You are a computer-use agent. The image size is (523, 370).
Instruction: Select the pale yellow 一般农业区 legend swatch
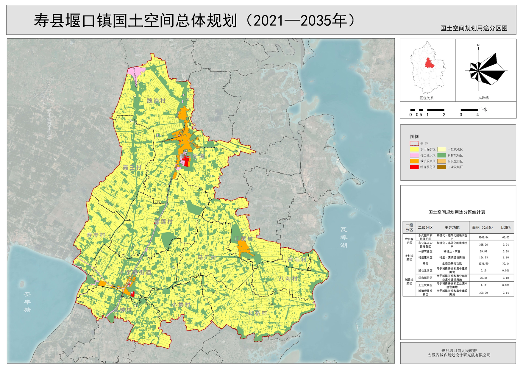[441, 149]
